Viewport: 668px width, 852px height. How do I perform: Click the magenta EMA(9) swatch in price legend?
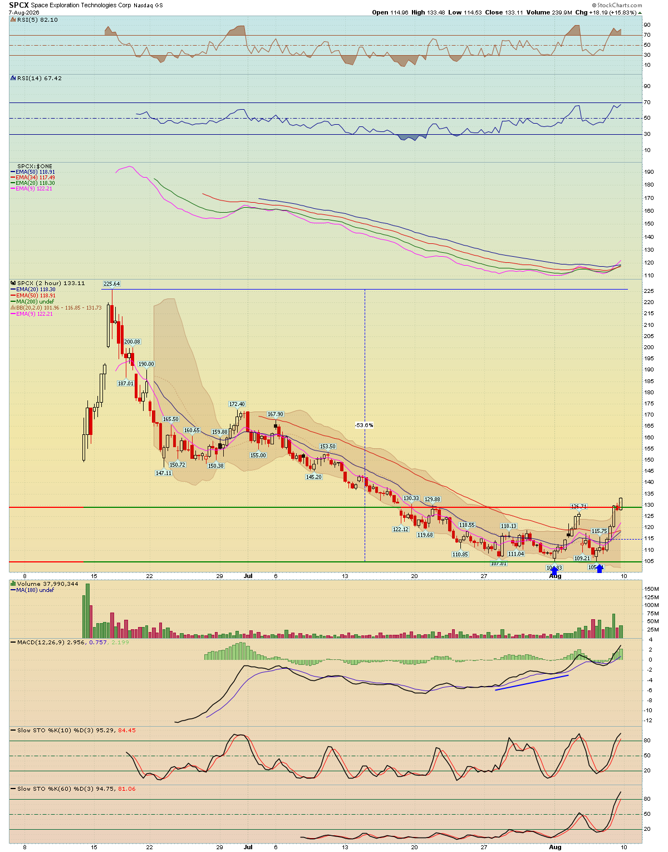coord(13,314)
